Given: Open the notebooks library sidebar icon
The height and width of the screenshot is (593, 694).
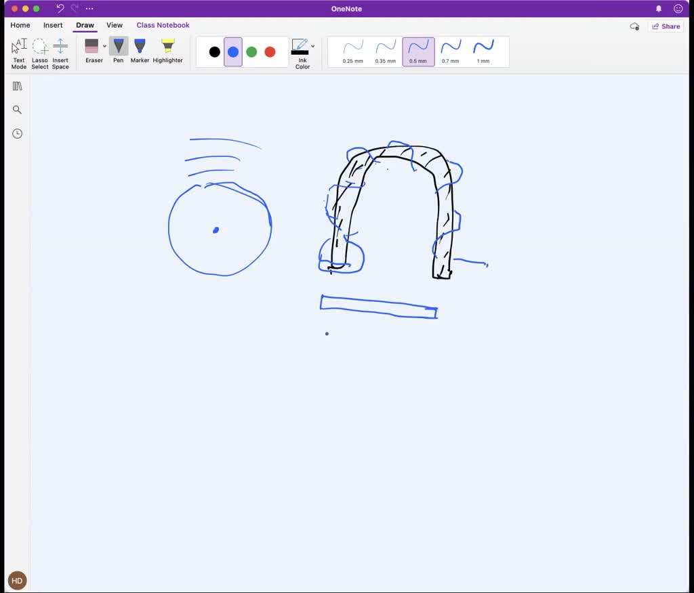Looking at the screenshot, I should click(18, 86).
